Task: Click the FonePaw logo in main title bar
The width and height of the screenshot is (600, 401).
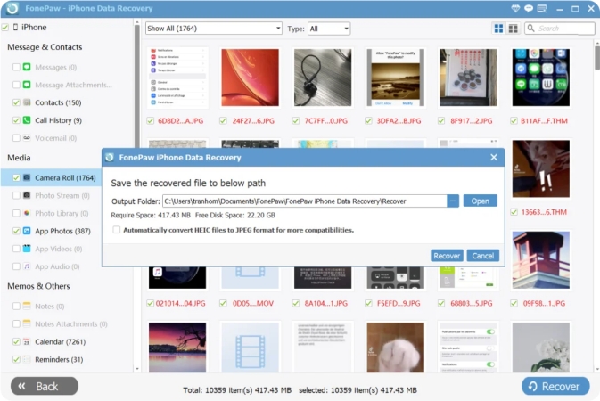Action: click(12, 8)
